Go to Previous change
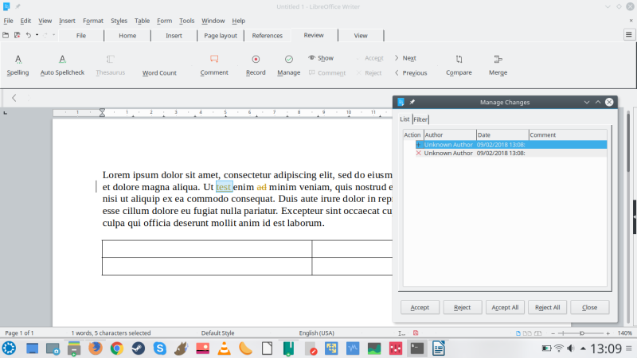This screenshot has height=358, width=637. click(x=410, y=72)
